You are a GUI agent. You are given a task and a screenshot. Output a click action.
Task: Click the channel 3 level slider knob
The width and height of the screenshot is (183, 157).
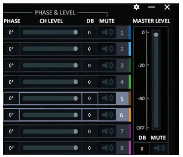[76, 65]
